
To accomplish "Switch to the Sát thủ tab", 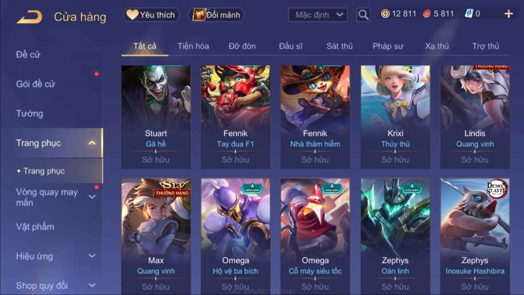I will coord(339,46).
